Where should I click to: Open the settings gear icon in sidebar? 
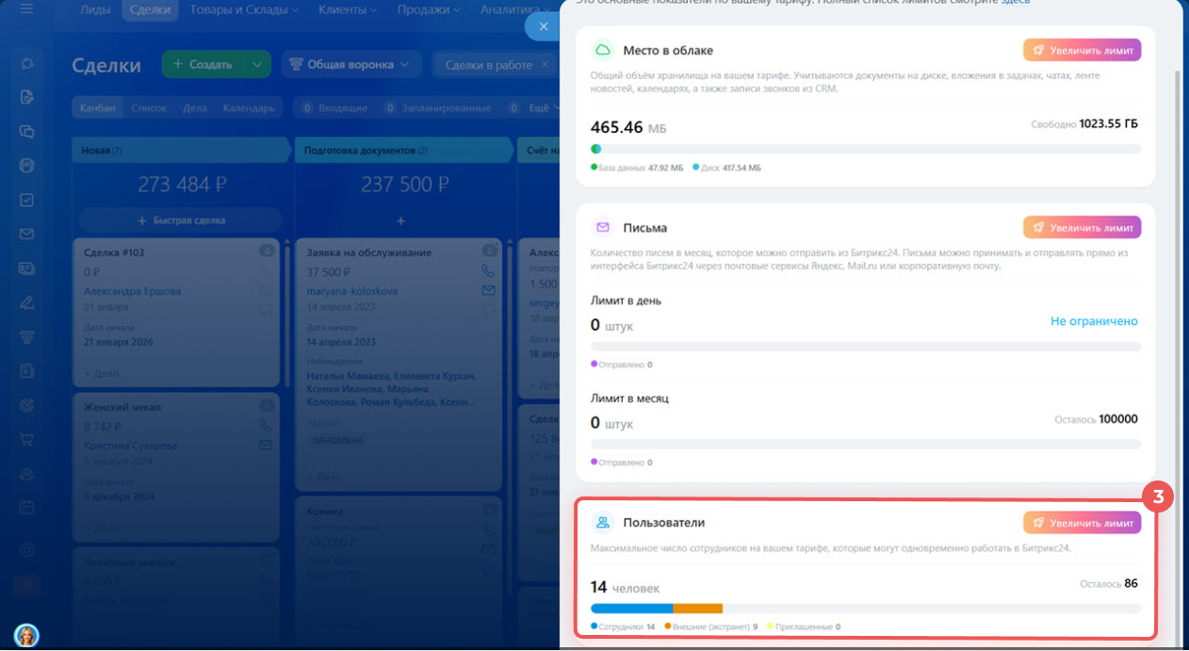tap(27, 549)
